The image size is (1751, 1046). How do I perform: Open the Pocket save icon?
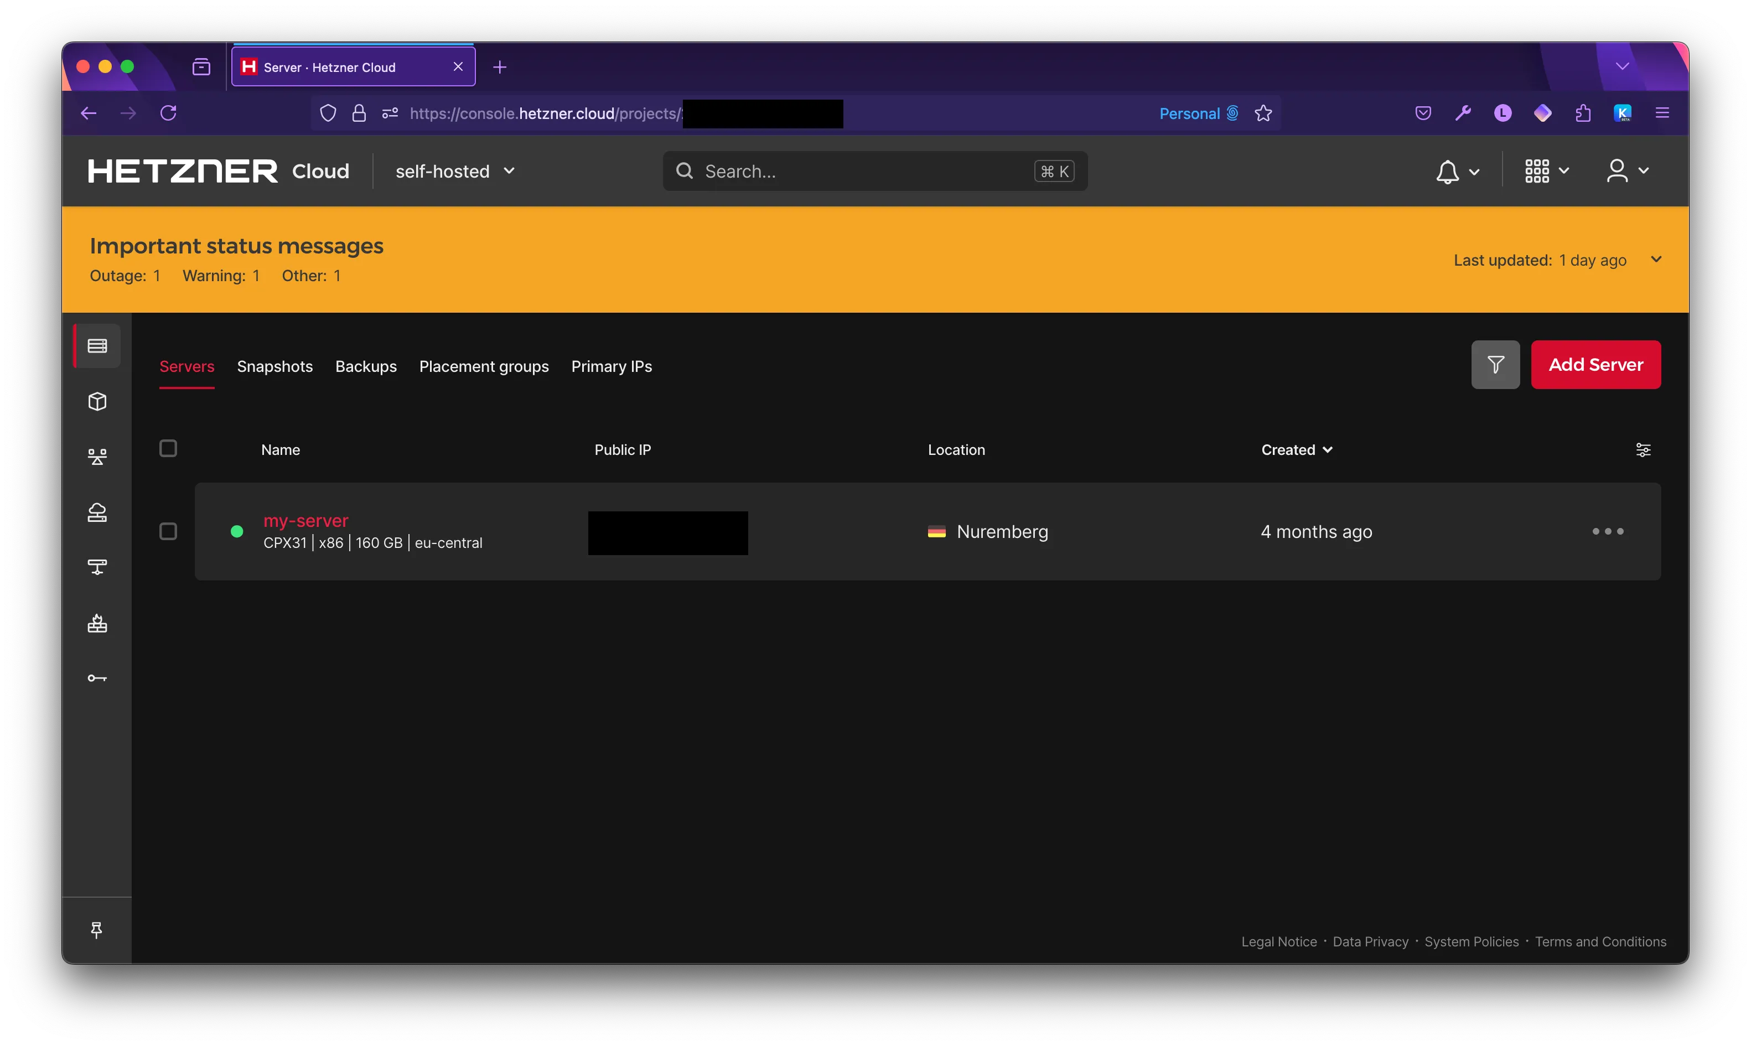[x=1423, y=113]
